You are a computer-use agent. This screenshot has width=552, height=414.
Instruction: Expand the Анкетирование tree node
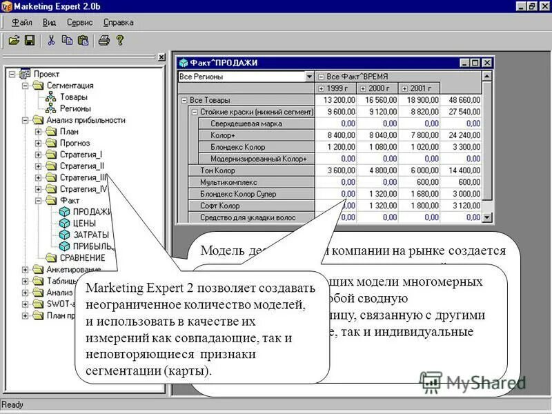click(x=26, y=270)
